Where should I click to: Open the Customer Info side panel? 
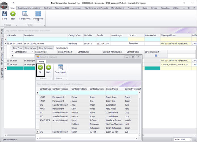[2, 45]
